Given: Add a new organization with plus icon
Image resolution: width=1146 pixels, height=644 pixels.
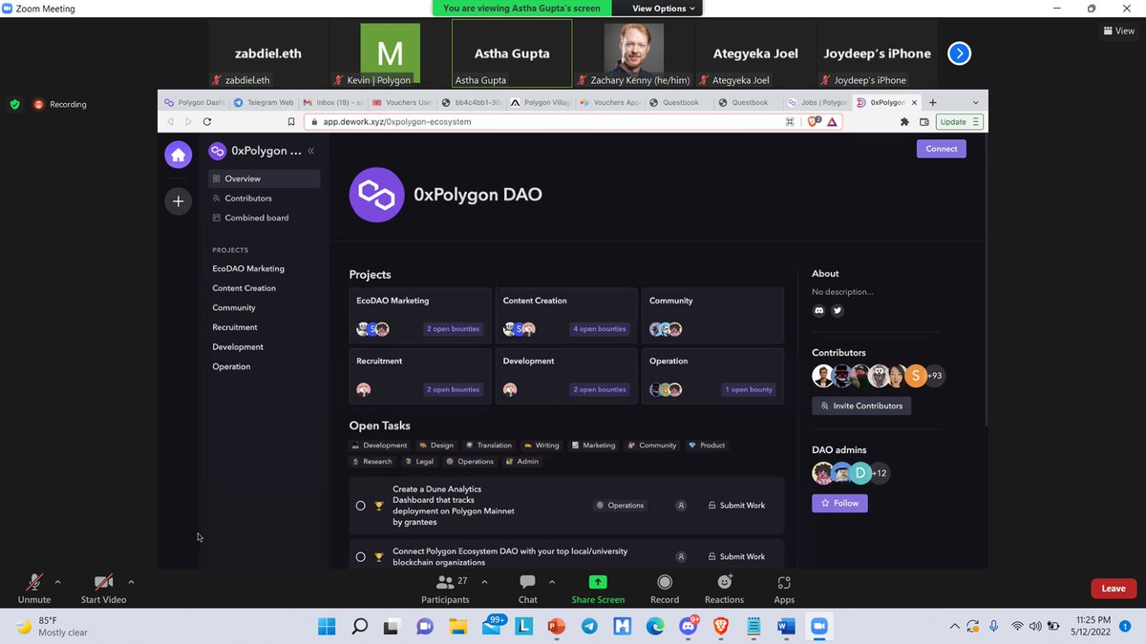Looking at the screenshot, I should pyautogui.click(x=178, y=201).
